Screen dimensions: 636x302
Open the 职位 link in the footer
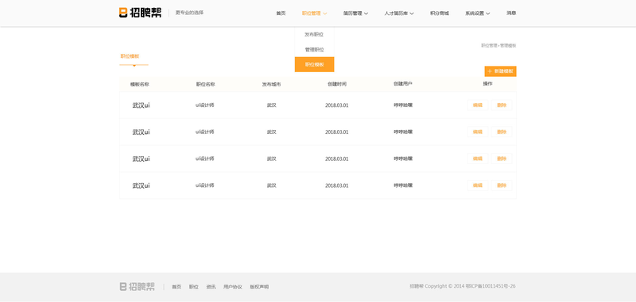click(193, 287)
